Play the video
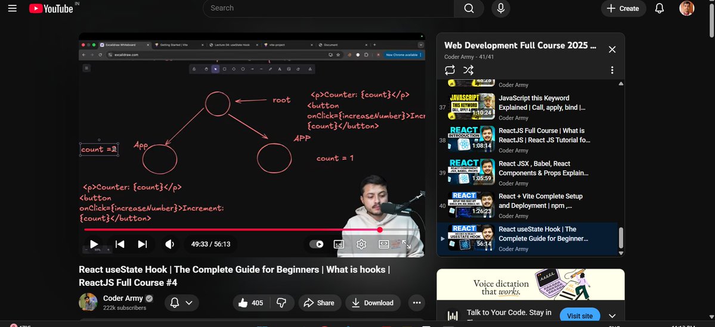This screenshot has width=715, height=327. point(94,244)
